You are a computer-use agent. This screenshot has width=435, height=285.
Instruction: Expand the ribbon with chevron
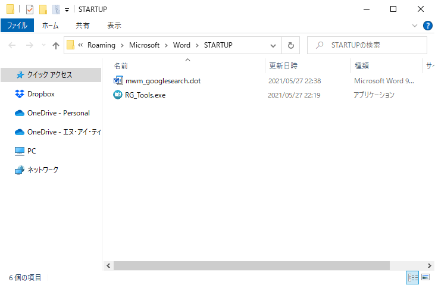415,26
